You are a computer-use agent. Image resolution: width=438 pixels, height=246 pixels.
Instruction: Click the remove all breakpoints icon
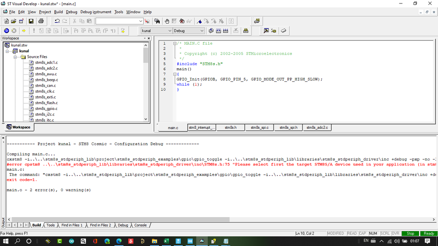click(x=182, y=21)
